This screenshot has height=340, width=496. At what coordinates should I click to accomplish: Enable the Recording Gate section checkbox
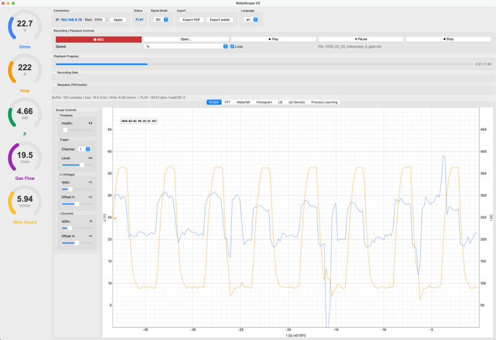click(x=55, y=73)
